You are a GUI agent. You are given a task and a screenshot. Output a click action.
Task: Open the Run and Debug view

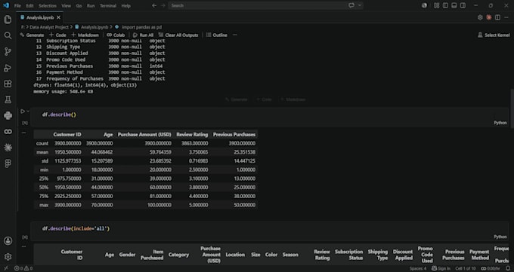(x=8, y=68)
